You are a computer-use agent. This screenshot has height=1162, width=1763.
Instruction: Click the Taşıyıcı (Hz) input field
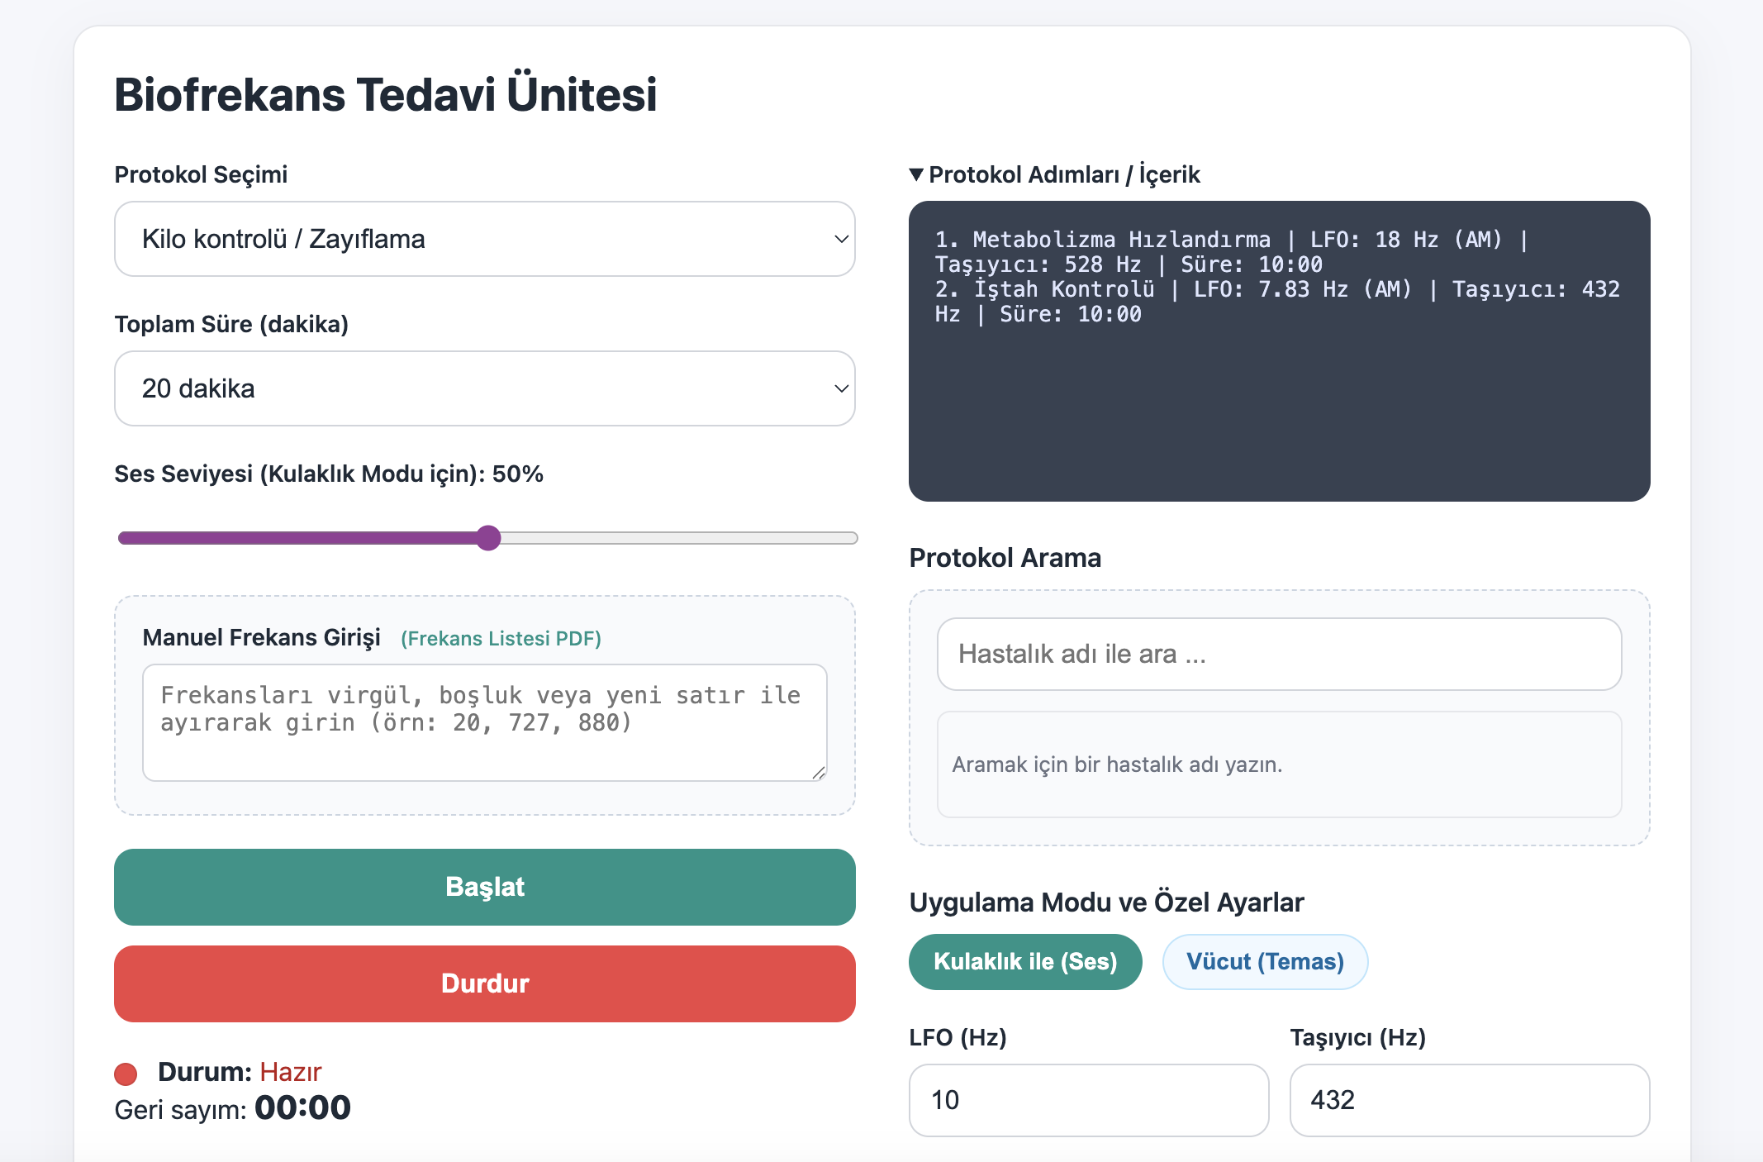click(1469, 1100)
